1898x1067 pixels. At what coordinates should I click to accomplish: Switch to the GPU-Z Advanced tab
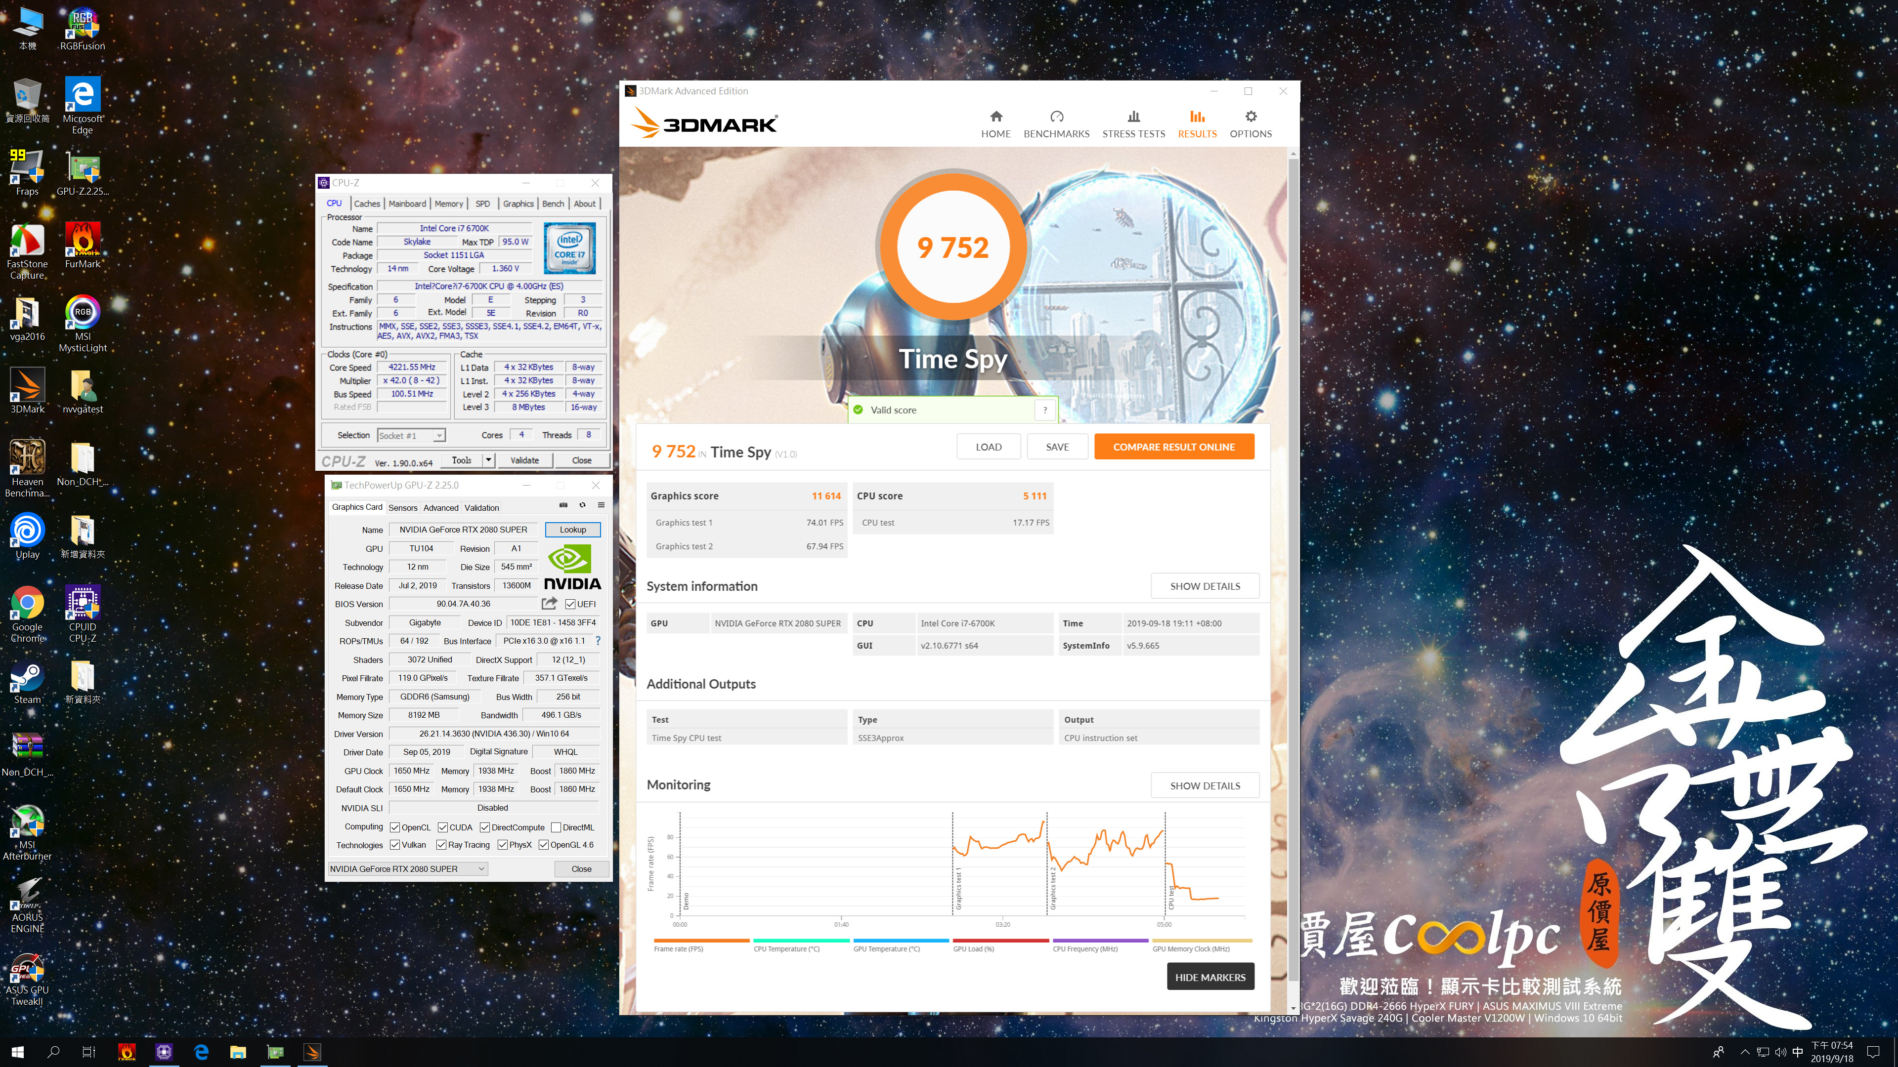(x=440, y=507)
